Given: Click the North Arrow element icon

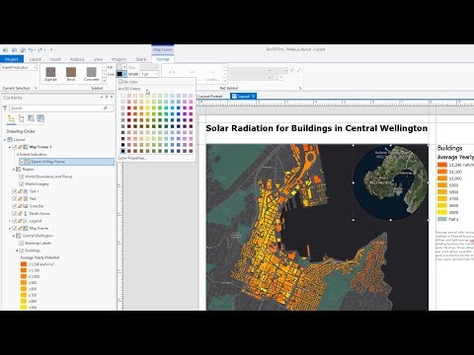Looking at the screenshot, I should (x=26, y=214).
